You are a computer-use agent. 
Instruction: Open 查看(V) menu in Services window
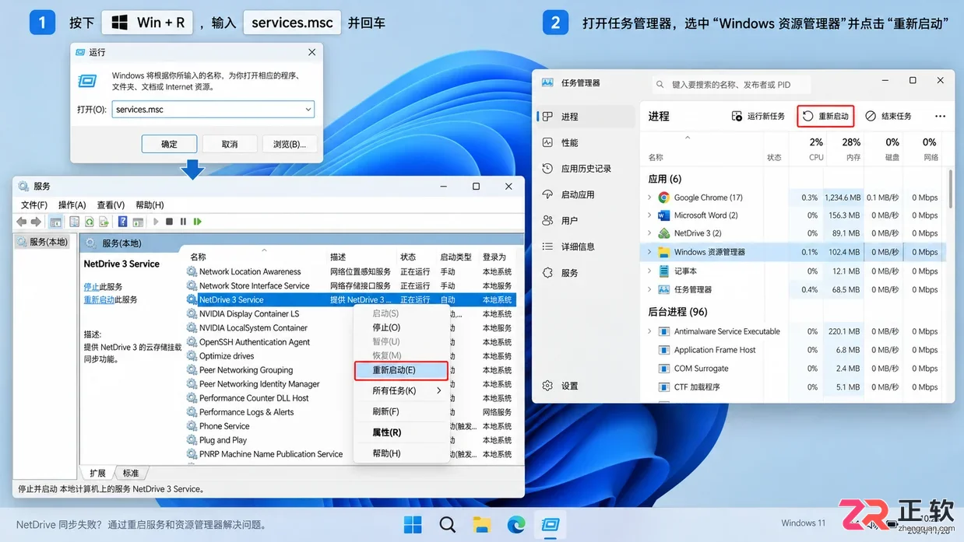tap(111, 205)
